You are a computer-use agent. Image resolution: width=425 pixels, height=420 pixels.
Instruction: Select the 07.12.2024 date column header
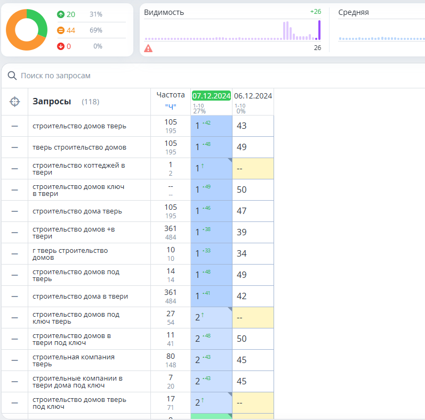[x=211, y=96]
